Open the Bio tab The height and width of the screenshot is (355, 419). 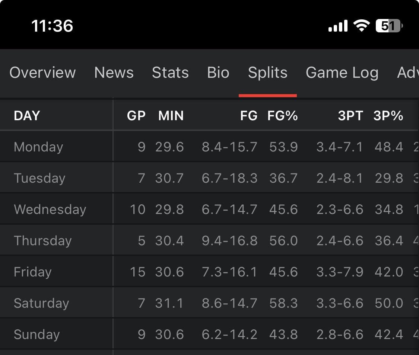[x=218, y=73]
